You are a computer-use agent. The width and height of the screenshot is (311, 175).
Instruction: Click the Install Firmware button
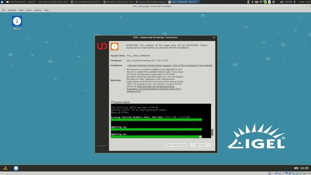point(176,145)
